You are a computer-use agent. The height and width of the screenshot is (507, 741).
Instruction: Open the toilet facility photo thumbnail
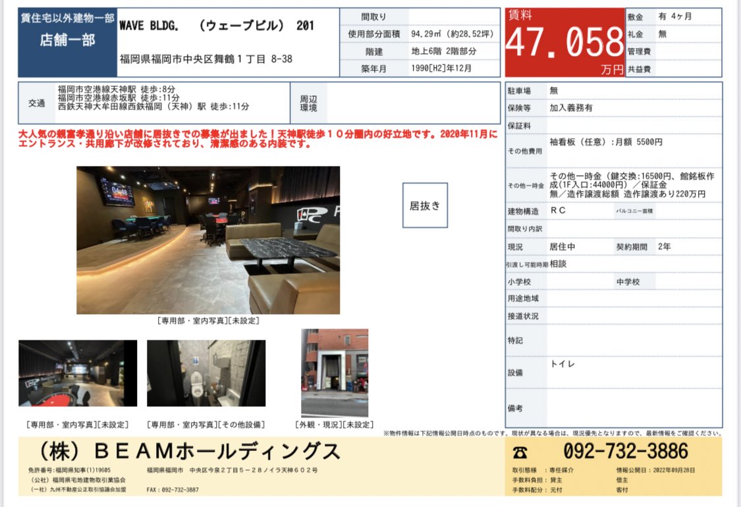point(206,373)
